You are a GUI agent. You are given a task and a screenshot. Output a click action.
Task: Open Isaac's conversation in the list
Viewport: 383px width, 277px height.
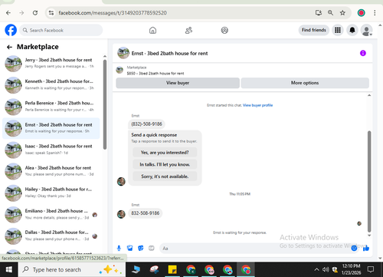click(51, 150)
